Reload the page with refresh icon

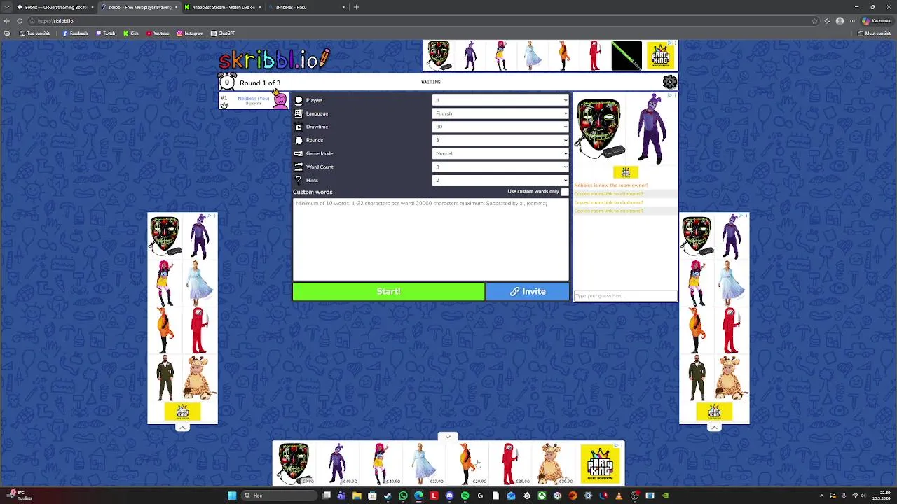coord(20,21)
